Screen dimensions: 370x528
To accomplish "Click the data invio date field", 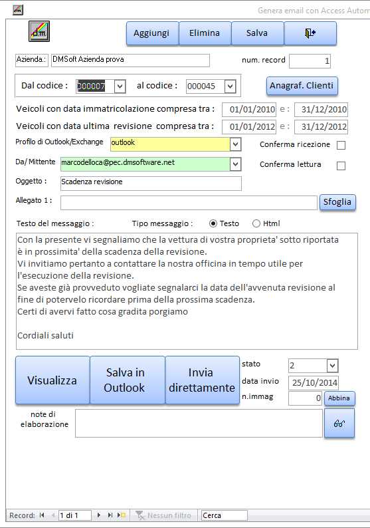I will 314,382.
